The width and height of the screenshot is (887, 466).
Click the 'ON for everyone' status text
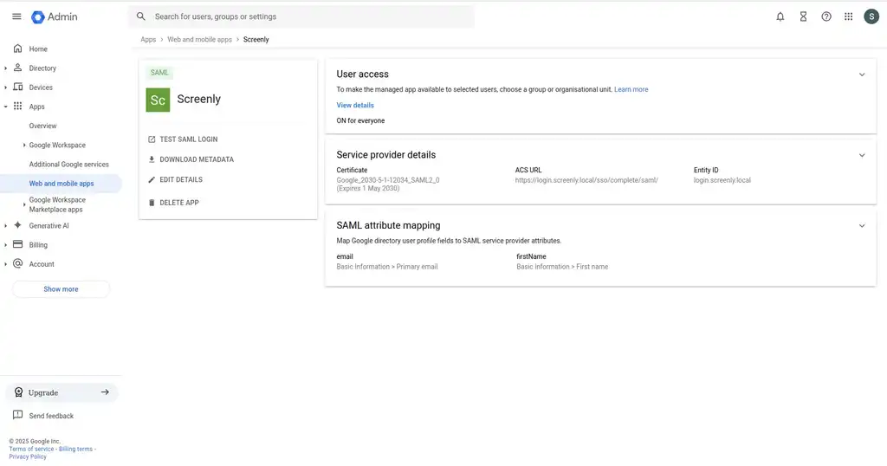tap(360, 120)
